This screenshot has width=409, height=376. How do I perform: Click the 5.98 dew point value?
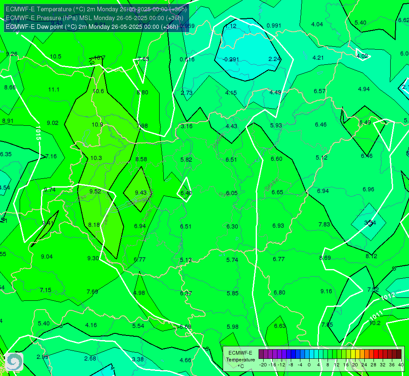coord(232,326)
